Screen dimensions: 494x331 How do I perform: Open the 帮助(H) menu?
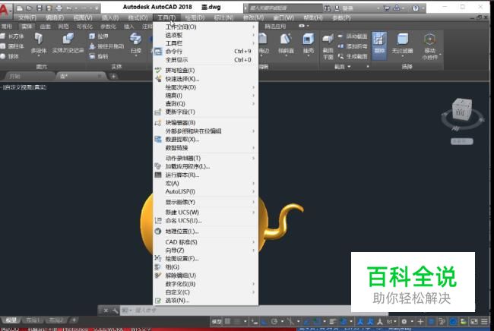tap(313, 17)
